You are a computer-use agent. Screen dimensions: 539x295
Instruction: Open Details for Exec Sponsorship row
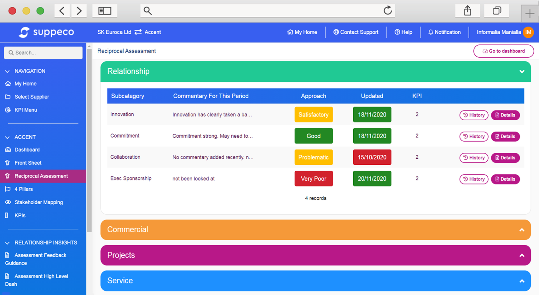tap(505, 179)
